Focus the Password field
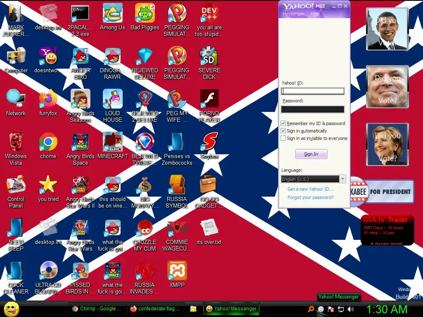Screen dimensions: 423x317 [x=313, y=109]
